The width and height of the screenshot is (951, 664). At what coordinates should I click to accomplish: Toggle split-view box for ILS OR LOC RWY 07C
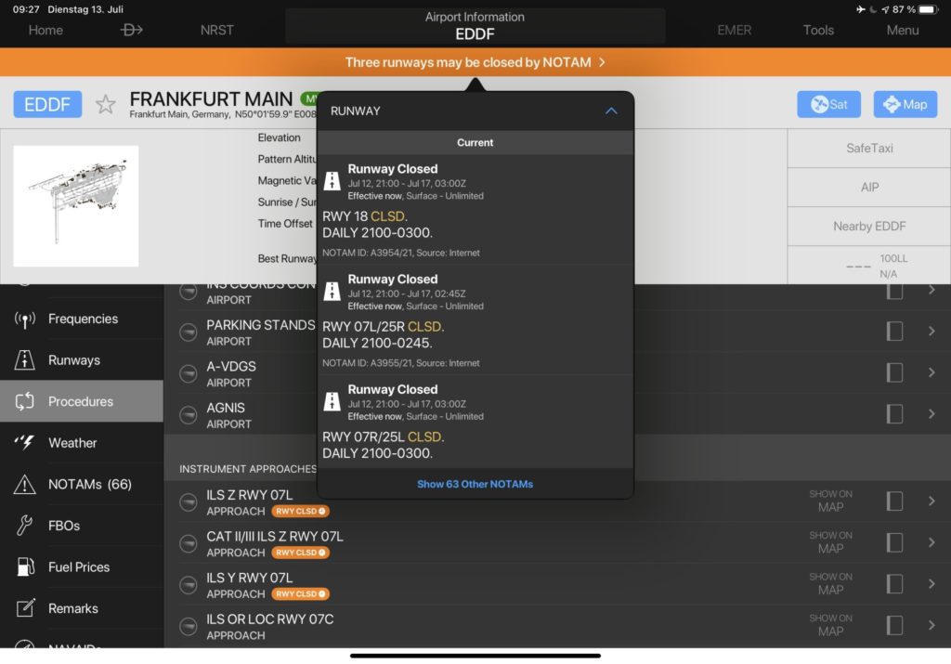pos(894,625)
